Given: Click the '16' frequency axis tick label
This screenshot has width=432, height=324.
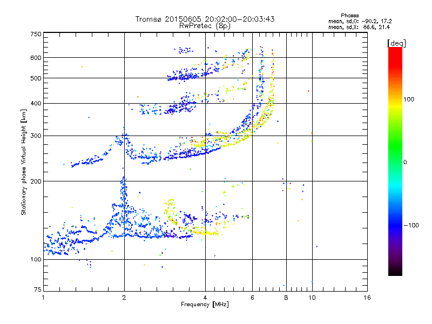Looking at the screenshot, I should pyautogui.click(x=367, y=298).
